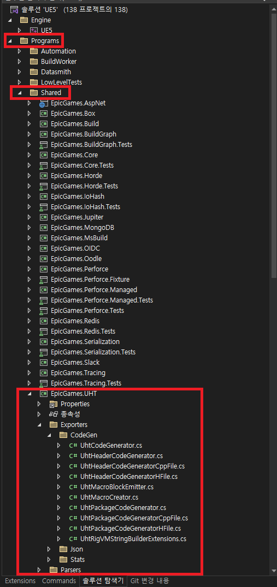Click the EpicGames.Box C# project icon
Screen dimensions: 277x587
coord(43,114)
